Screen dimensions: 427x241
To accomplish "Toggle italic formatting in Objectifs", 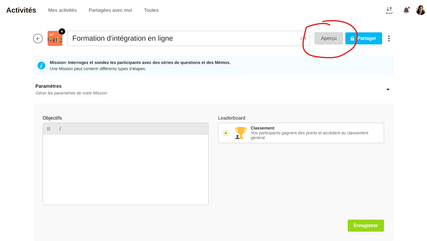I will 60,129.
